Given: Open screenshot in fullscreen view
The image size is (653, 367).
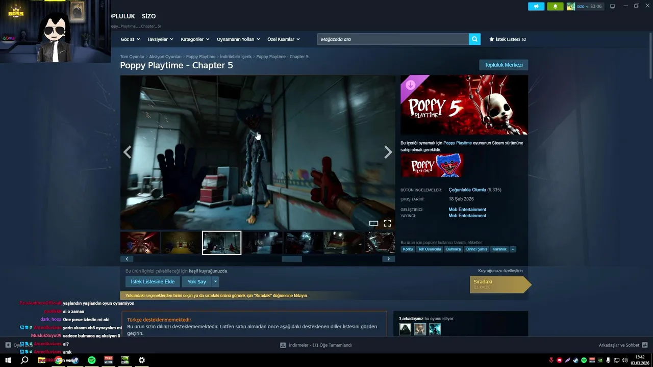Looking at the screenshot, I should 387,223.
